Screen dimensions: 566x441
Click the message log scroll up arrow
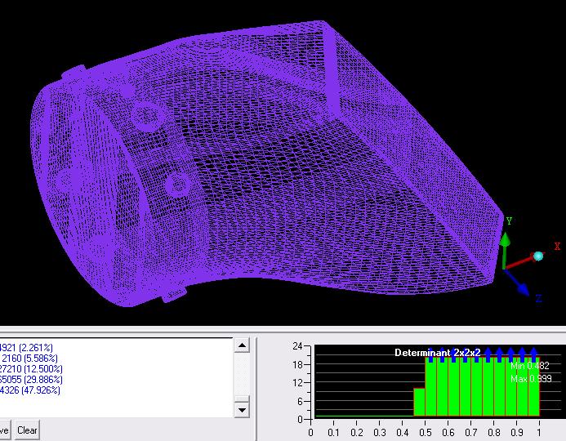pos(242,346)
